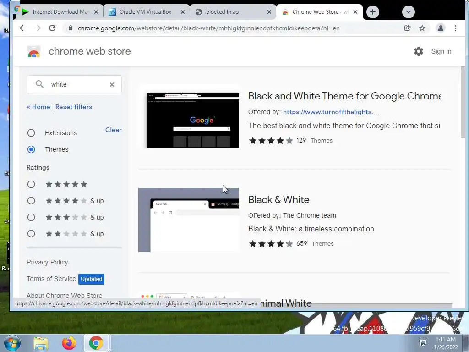Screen dimensions: 469x352
Task: Click Black & White: a timeless combination text
Action: [311, 229]
